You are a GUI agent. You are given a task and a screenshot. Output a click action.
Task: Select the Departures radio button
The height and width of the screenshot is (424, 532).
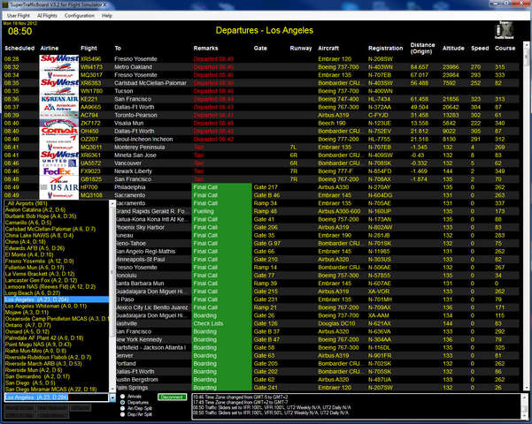coord(122,402)
